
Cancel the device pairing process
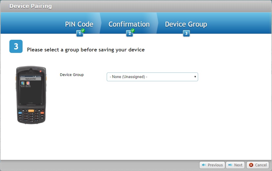click(258, 165)
